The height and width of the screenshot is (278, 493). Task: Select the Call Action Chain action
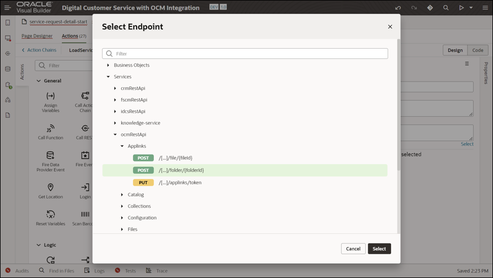tap(84, 102)
